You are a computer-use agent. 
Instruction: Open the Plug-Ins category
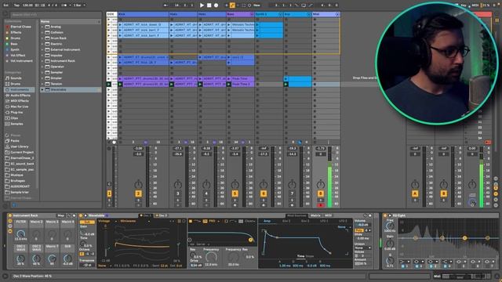(x=16, y=112)
